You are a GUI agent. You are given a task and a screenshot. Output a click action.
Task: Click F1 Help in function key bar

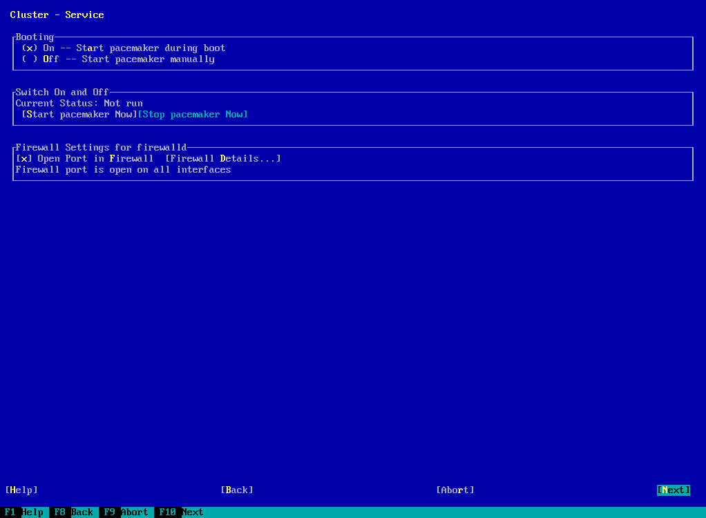click(24, 512)
